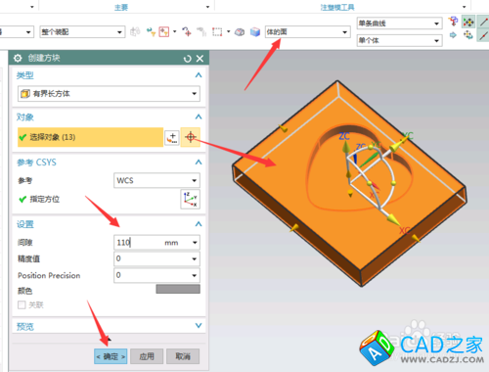Click the 确定 button

111,356
